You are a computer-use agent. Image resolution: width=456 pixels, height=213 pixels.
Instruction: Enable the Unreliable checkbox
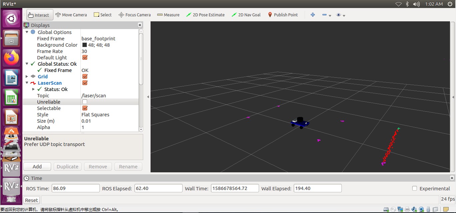[85, 102]
